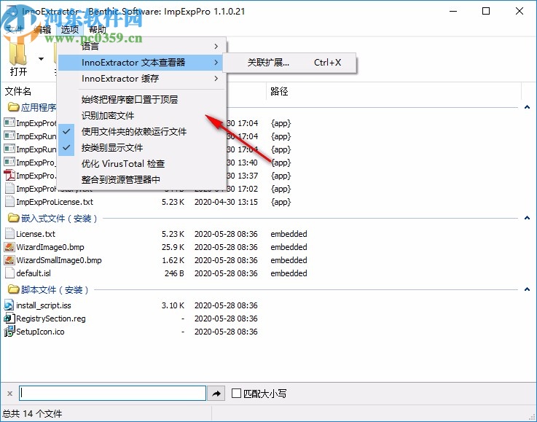Click the PDF icon of ImpExpPro file
The height and width of the screenshot is (422, 537).
click(x=9, y=175)
